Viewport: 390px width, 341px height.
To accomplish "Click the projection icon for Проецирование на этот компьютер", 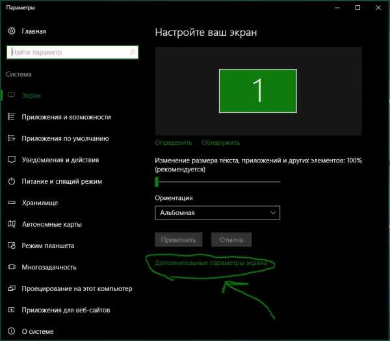I will pos(12,288).
